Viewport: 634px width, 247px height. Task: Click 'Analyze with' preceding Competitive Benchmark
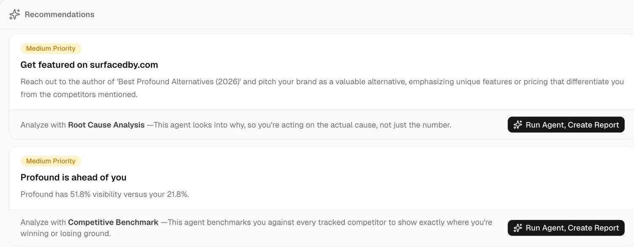(43, 222)
